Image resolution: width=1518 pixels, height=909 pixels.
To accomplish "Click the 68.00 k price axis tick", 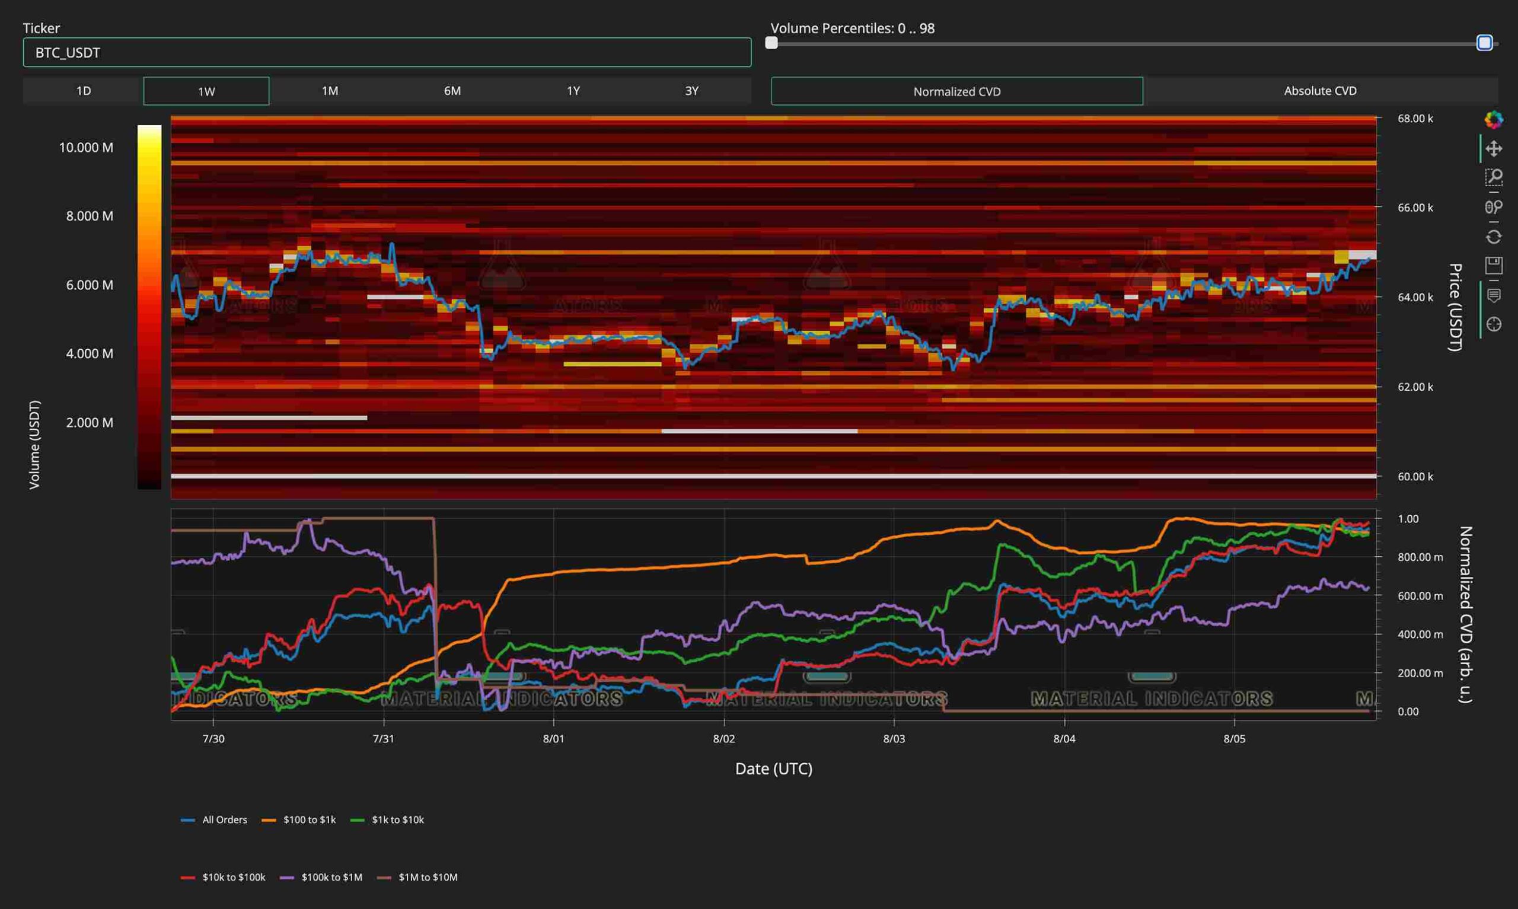I will [x=1415, y=119].
